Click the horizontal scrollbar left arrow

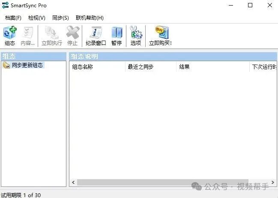pos(73,182)
